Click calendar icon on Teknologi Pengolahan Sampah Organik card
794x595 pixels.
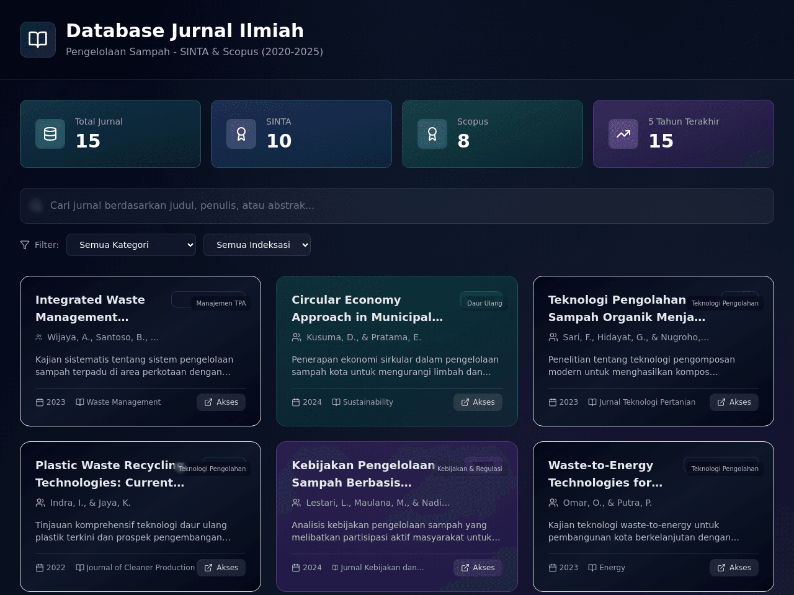(x=553, y=402)
